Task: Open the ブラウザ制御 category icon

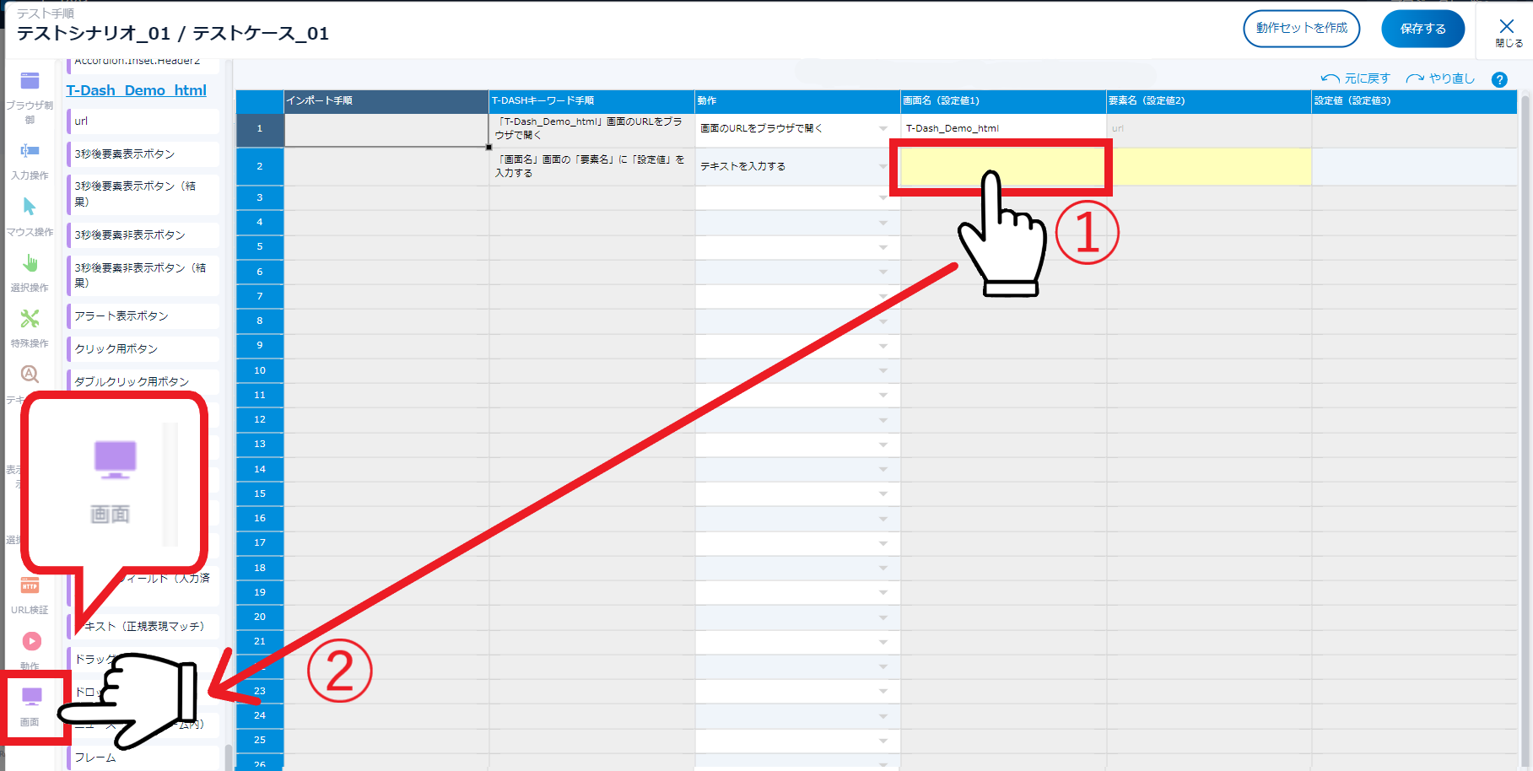Action: (x=30, y=82)
